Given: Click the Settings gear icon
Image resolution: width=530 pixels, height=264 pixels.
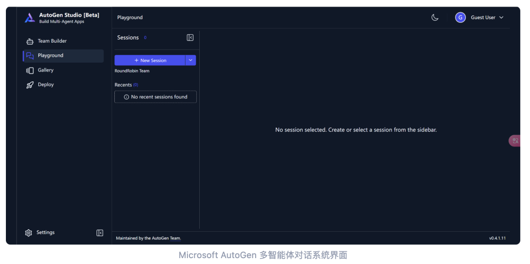Looking at the screenshot, I should pyautogui.click(x=28, y=233).
